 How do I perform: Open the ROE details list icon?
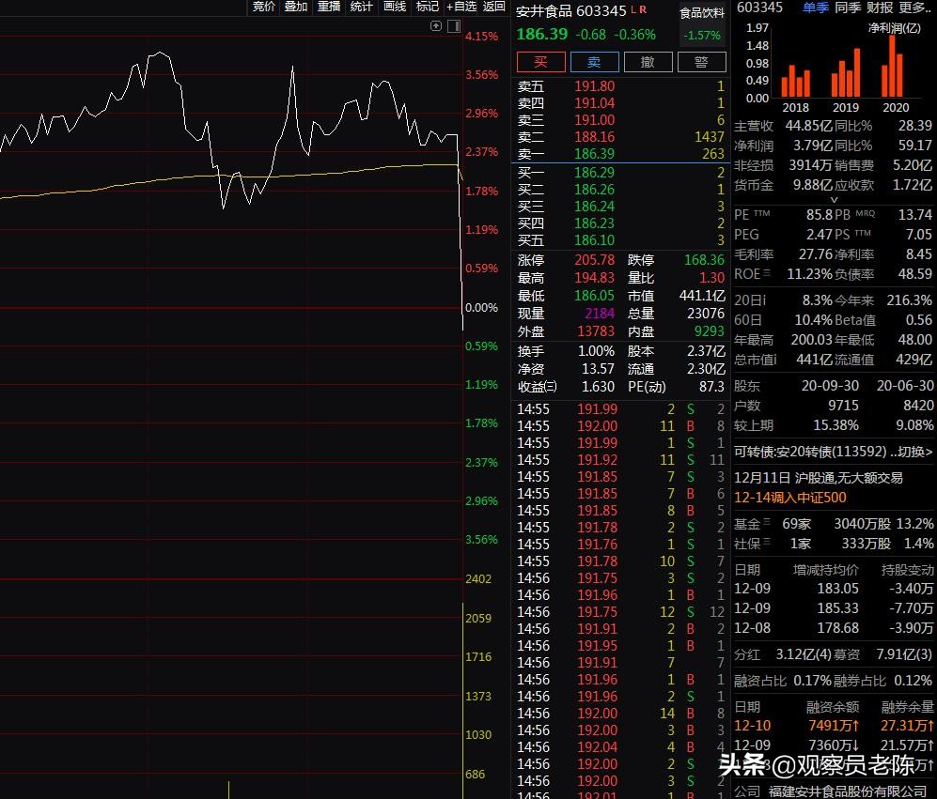767,273
